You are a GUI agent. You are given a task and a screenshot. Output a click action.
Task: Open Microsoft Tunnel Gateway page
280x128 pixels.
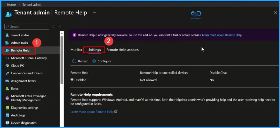pos(29,58)
